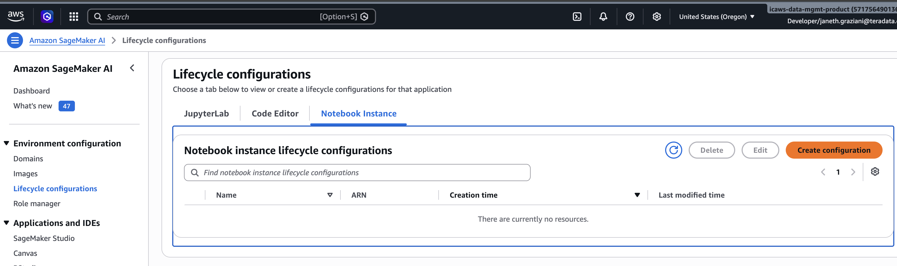Screen dimensions: 897x266
Task: Select the Notebook Instance tab
Action: tap(358, 113)
